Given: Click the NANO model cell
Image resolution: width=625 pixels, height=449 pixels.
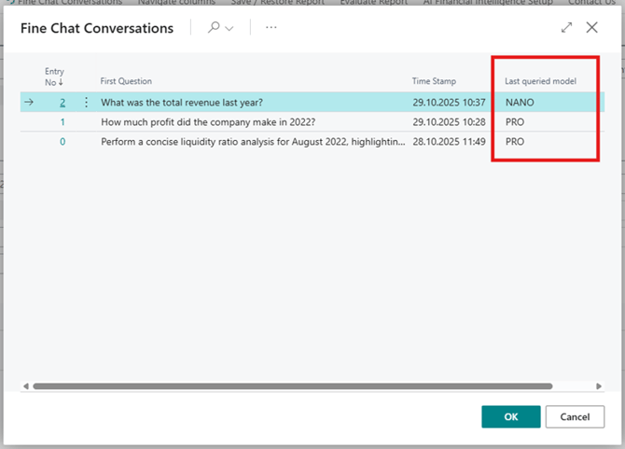Looking at the screenshot, I should [x=520, y=103].
